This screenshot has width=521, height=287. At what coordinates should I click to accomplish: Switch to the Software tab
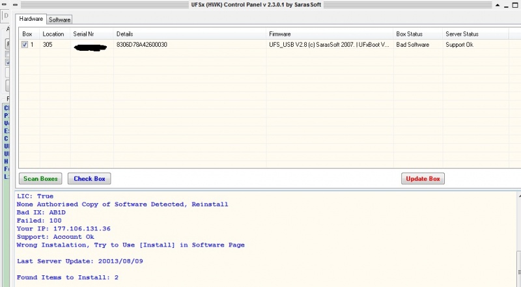[60, 20]
